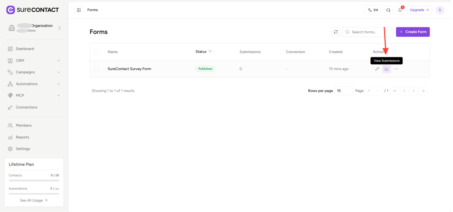Viewport: 453px width, 212px height.
Task: Open the EN language selector
Action: click(x=373, y=10)
